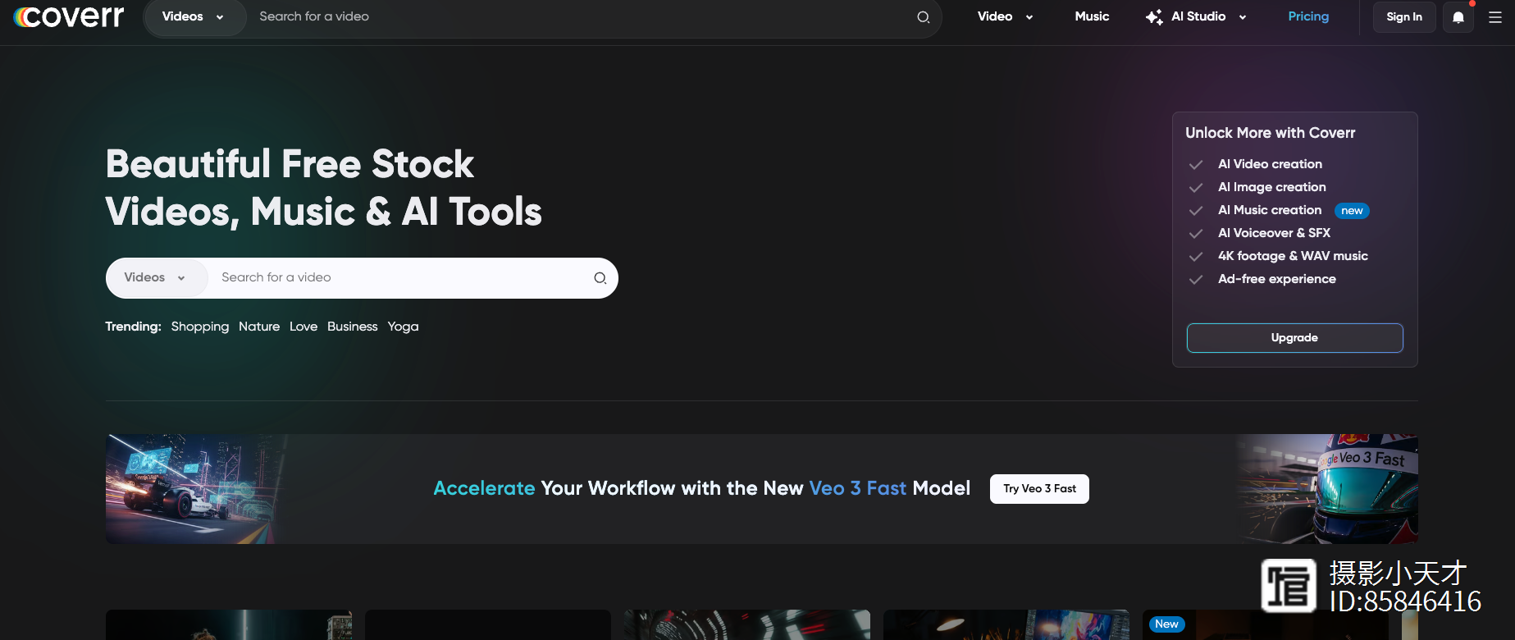Click the new badge beside AI Music creation
Screen dimensions: 1515x640
1352,211
